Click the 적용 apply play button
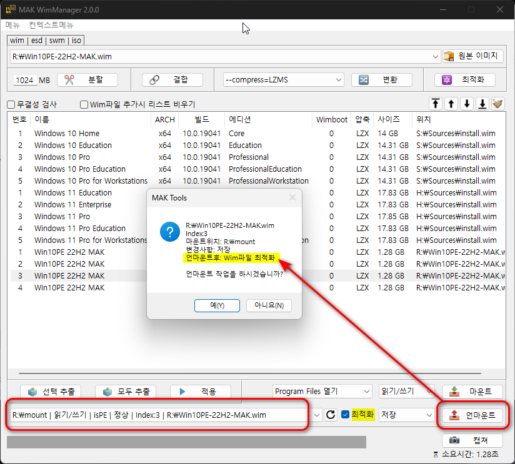This screenshot has width=515, height=464. click(201, 392)
